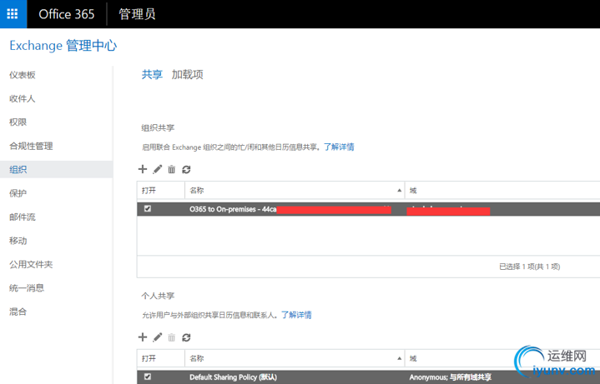The image size is (600, 384).
Task: Open 邮件流 in the sidebar
Action: click(23, 217)
